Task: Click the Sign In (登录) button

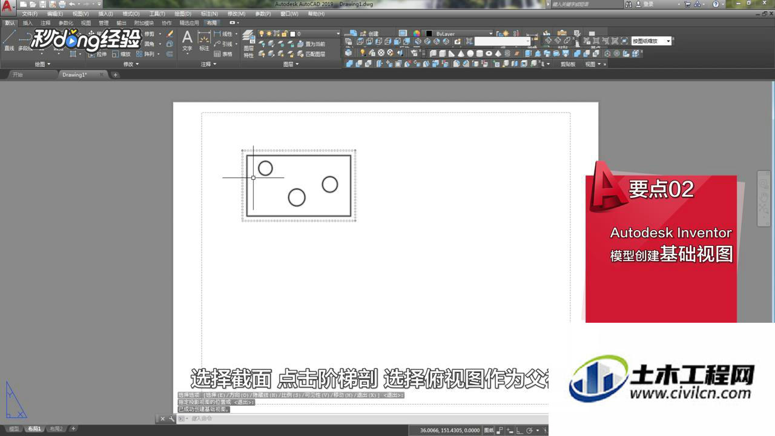Action: tap(644, 4)
